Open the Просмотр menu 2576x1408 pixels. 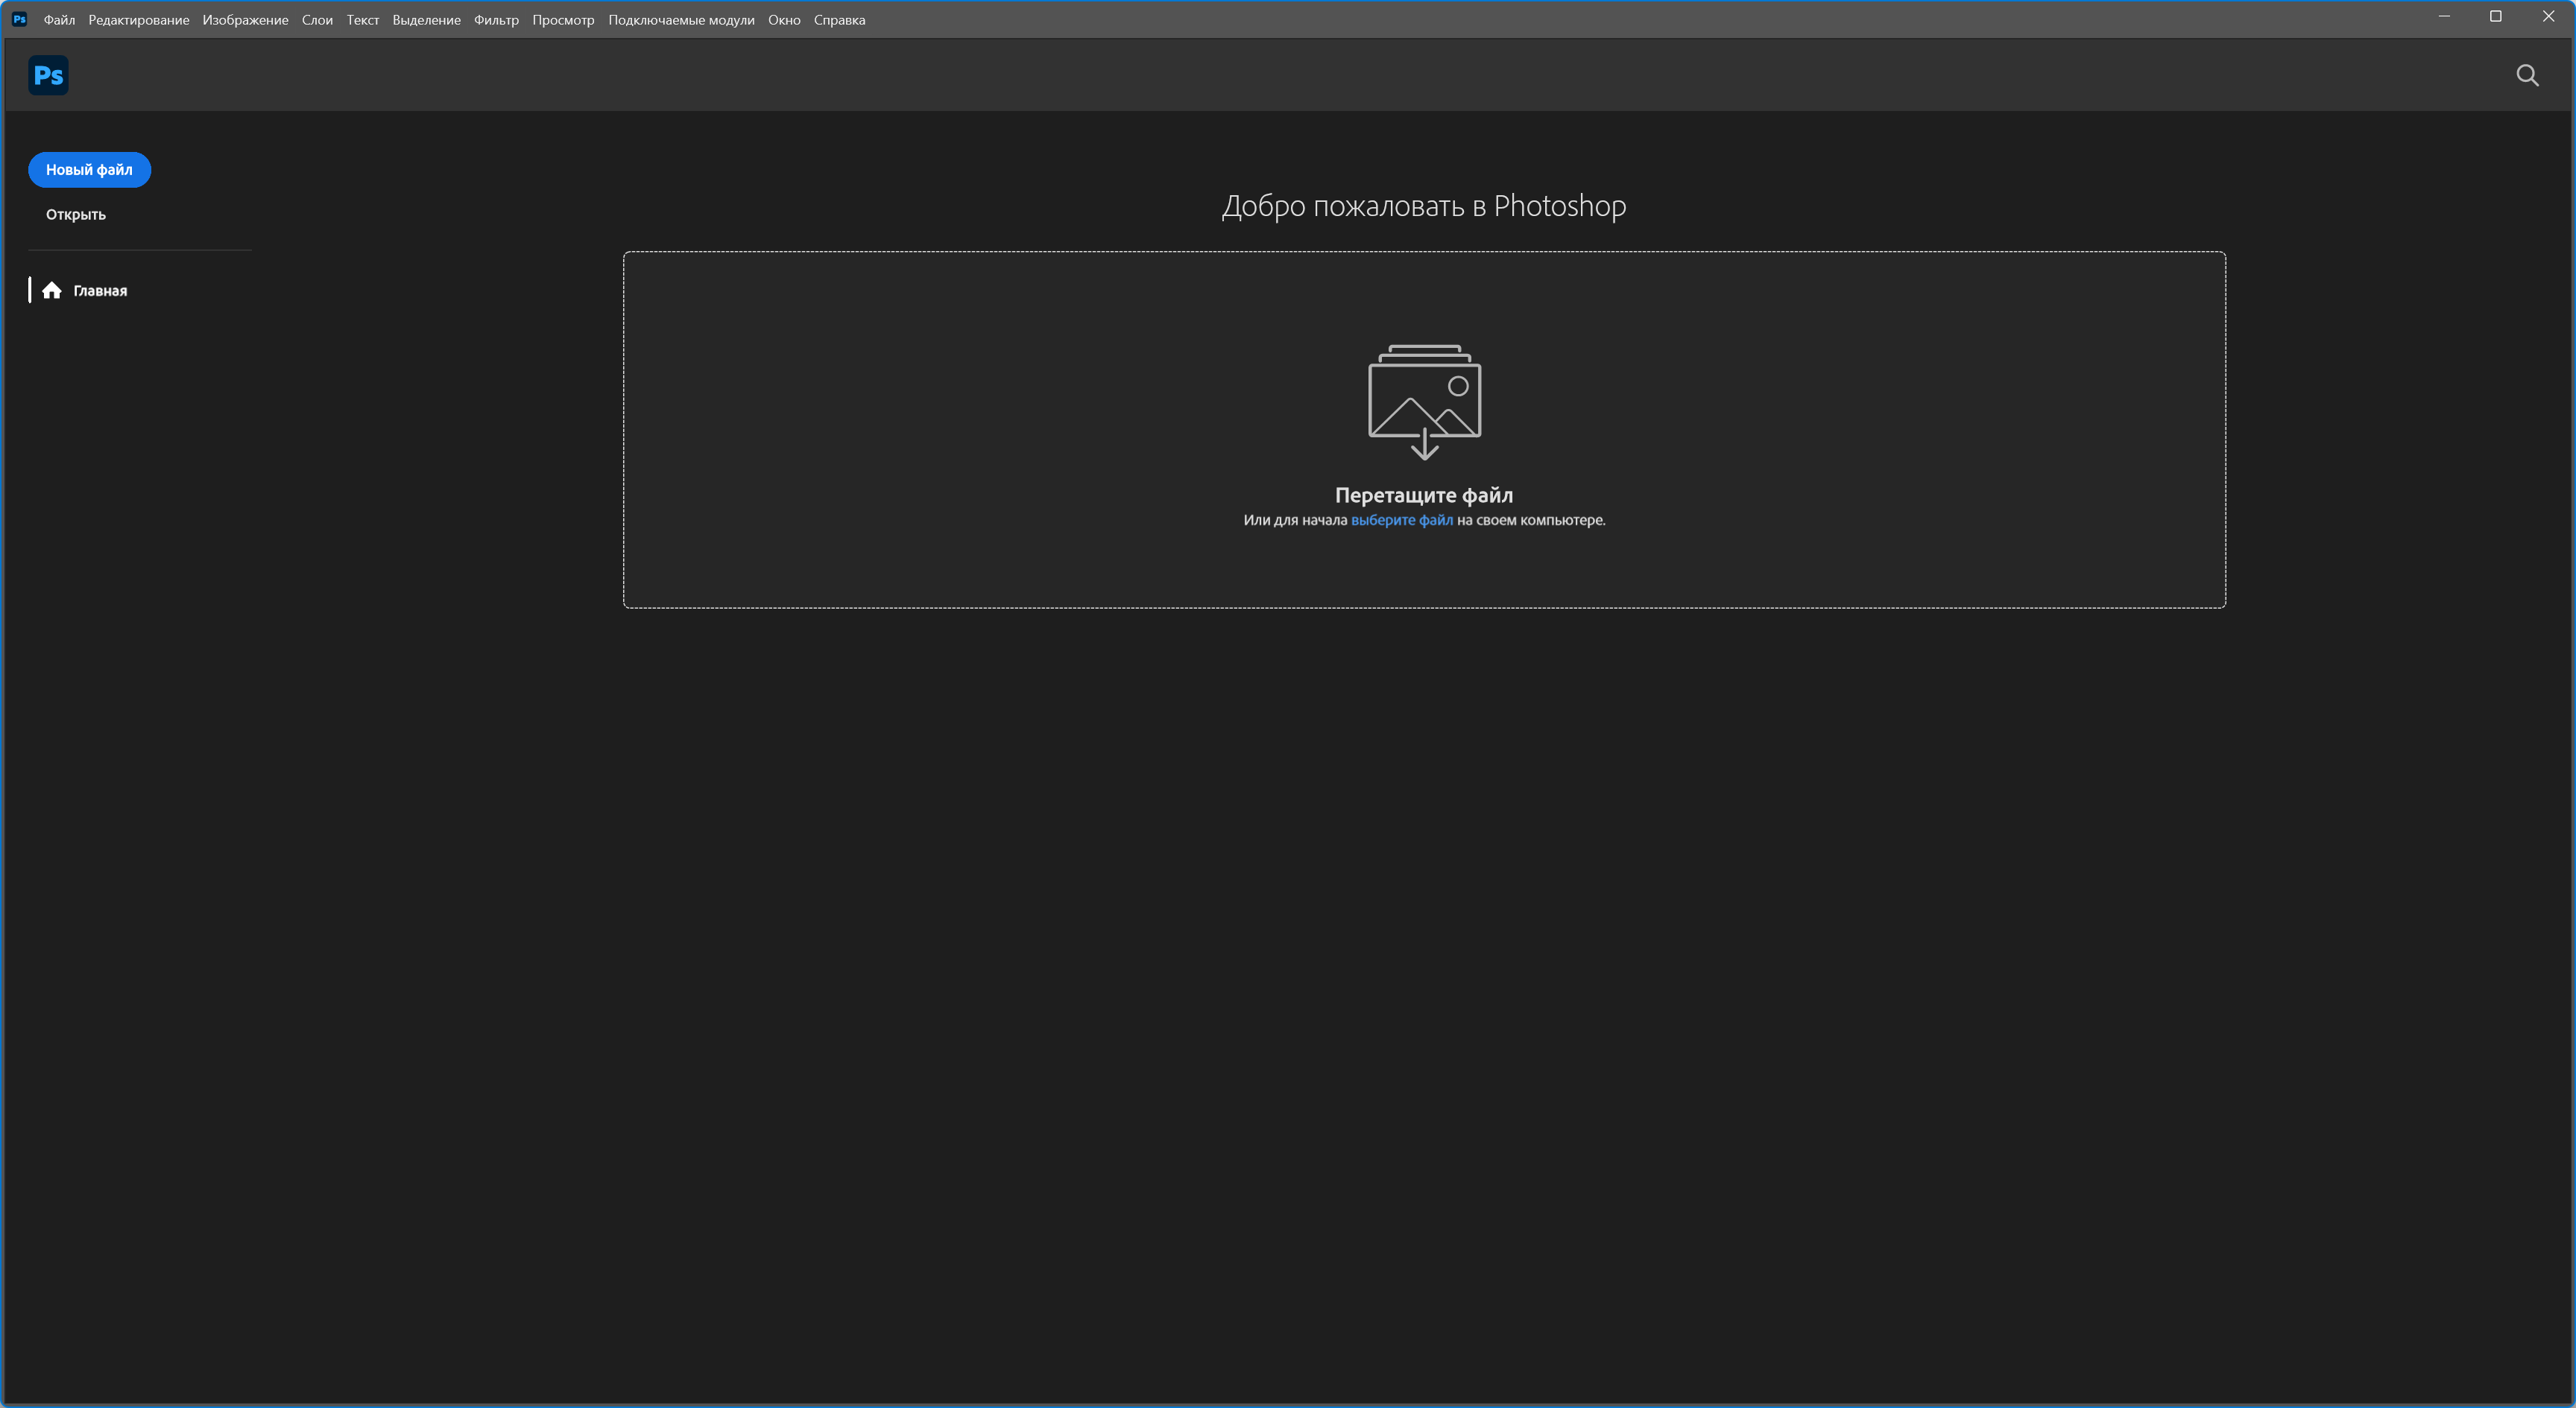click(x=563, y=20)
